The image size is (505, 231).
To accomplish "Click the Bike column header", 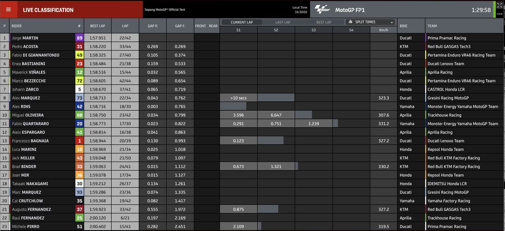I will click(x=411, y=26).
